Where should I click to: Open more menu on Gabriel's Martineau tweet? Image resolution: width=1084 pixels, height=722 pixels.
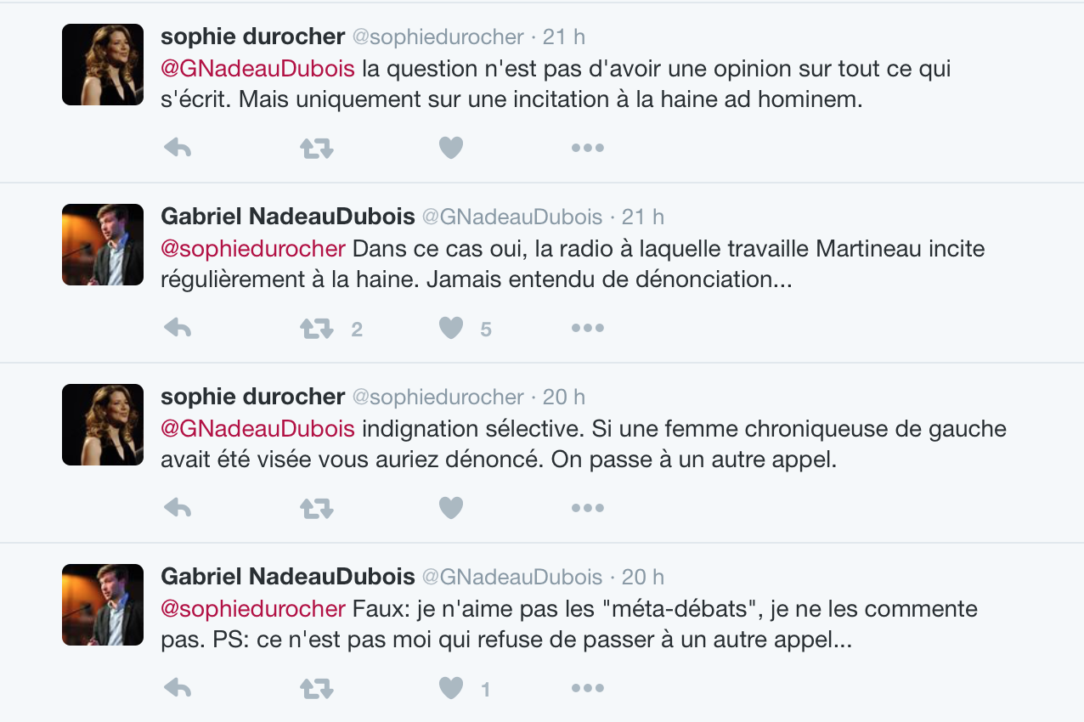(588, 329)
